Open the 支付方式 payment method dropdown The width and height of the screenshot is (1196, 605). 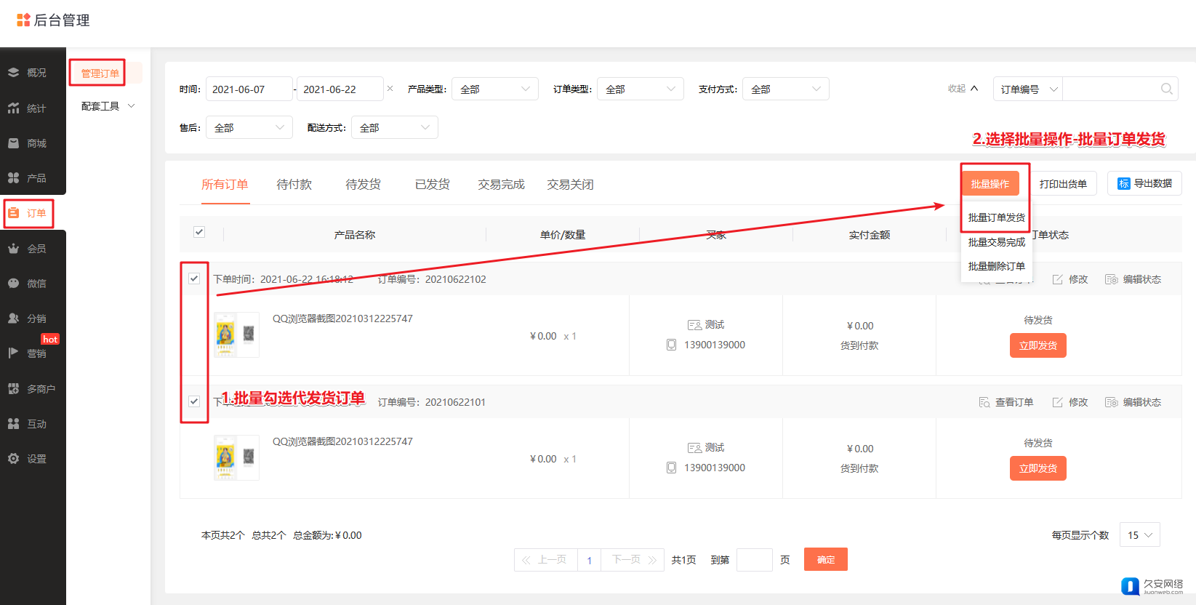785,89
